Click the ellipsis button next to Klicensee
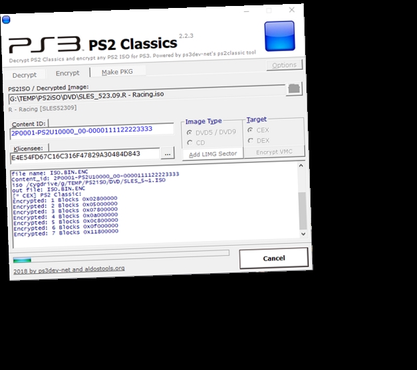 (168, 153)
